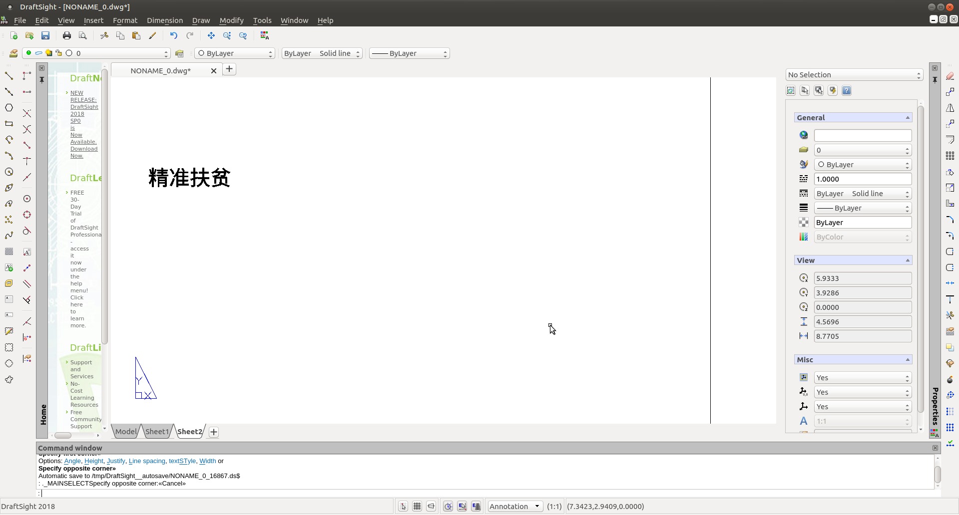The image size is (959, 515).
Task: Switch to the Model tab
Action: (126, 432)
